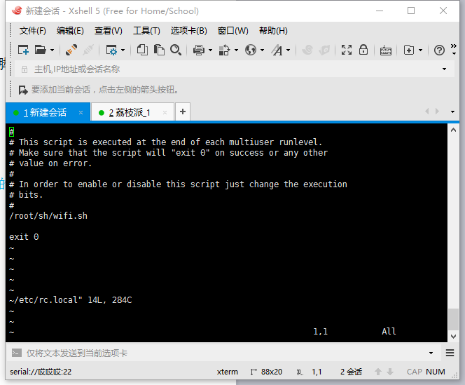Click the tab scroll left arrow
Viewport: 465px width, 385px height.
(x=427, y=111)
